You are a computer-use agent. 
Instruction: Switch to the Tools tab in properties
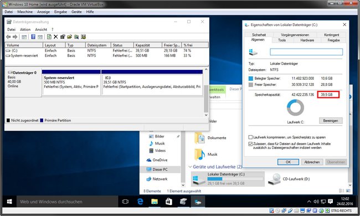[282, 40]
